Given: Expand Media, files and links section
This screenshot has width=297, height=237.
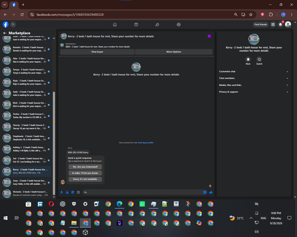Looking at the screenshot, I should click(x=254, y=85).
